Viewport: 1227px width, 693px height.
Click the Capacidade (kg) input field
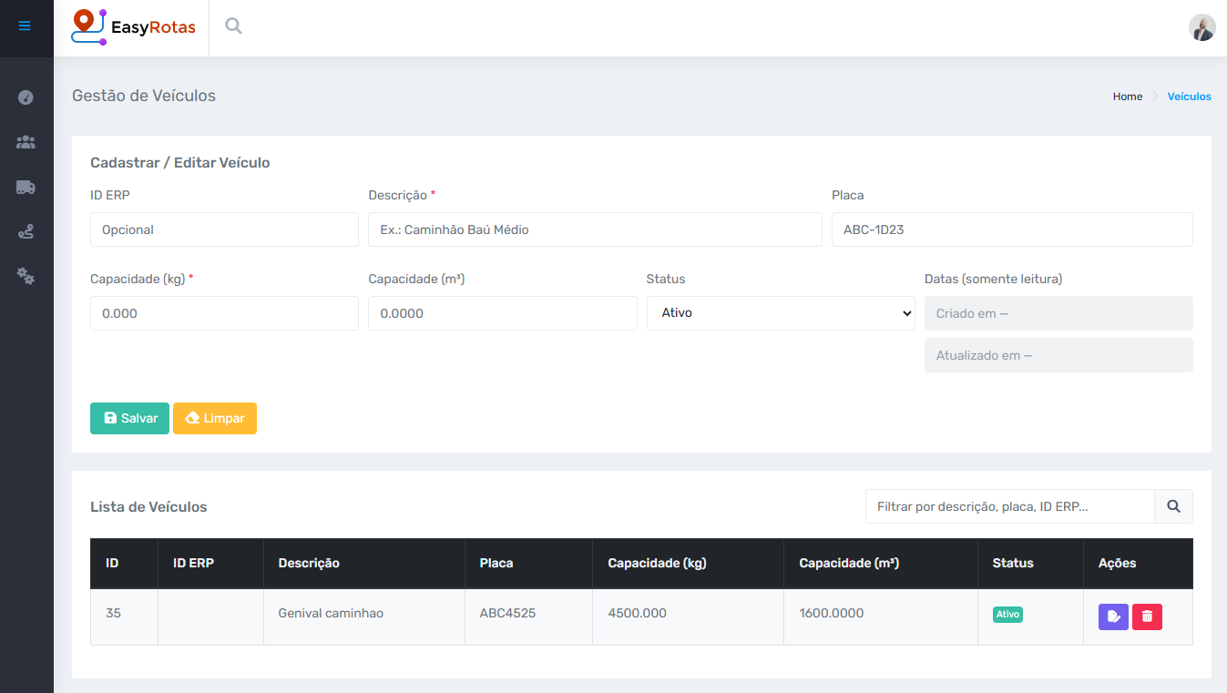(224, 313)
